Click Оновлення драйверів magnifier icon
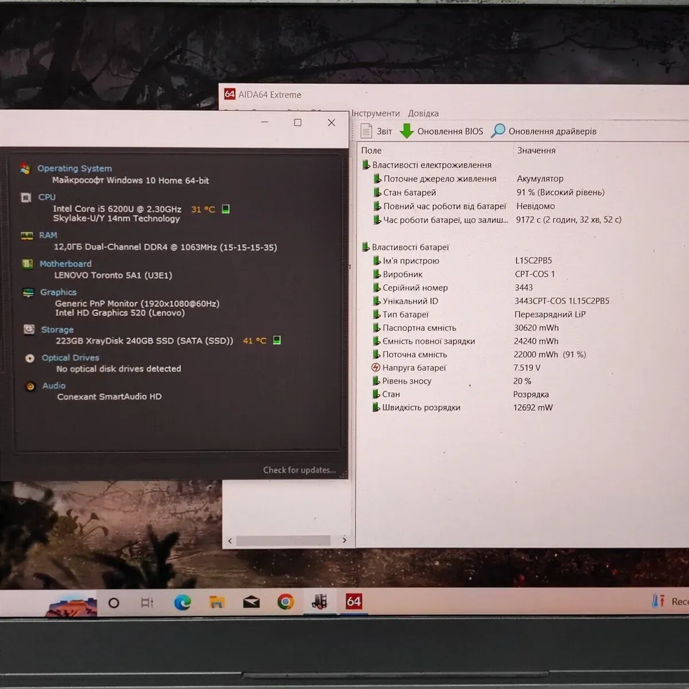This screenshot has height=689, width=689. (498, 131)
